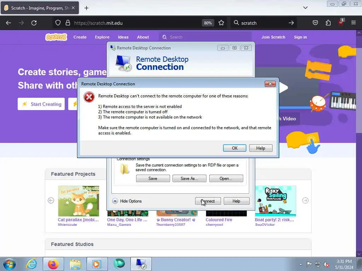The height and width of the screenshot is (271, 362).
Task: Click OK in the error dialog
Action: coord(235,148)
